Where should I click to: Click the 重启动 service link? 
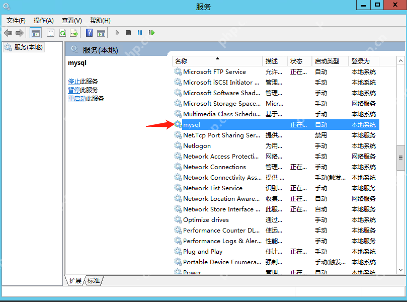click(77, 99)
